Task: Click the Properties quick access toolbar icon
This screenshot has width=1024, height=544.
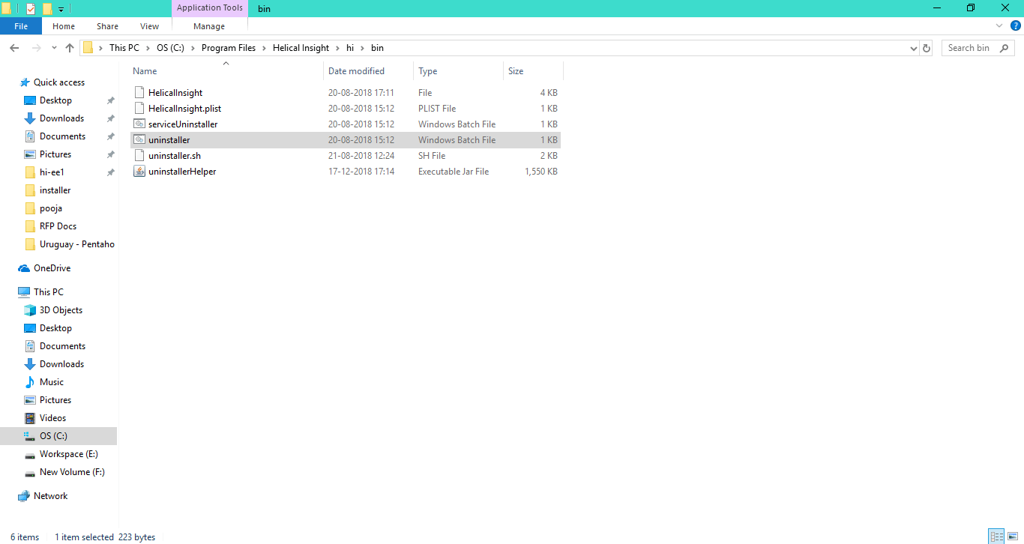Action: pos(31,9)
